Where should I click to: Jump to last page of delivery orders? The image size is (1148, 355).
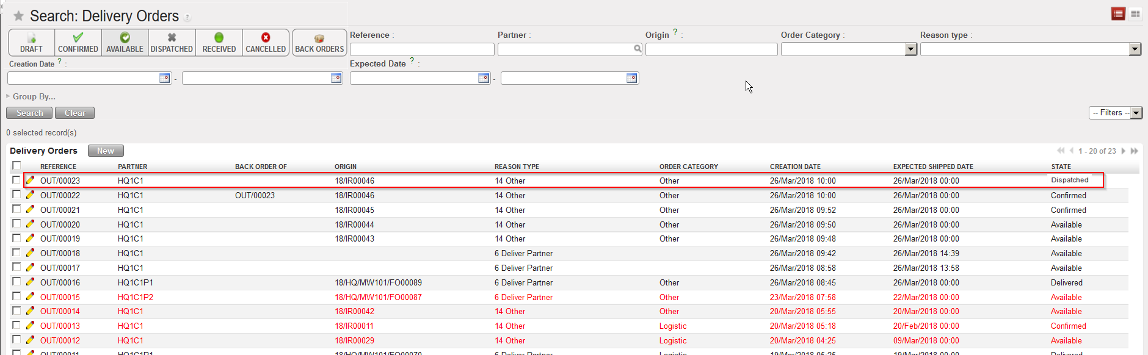pyautogui.click(x=1134, y=151)
